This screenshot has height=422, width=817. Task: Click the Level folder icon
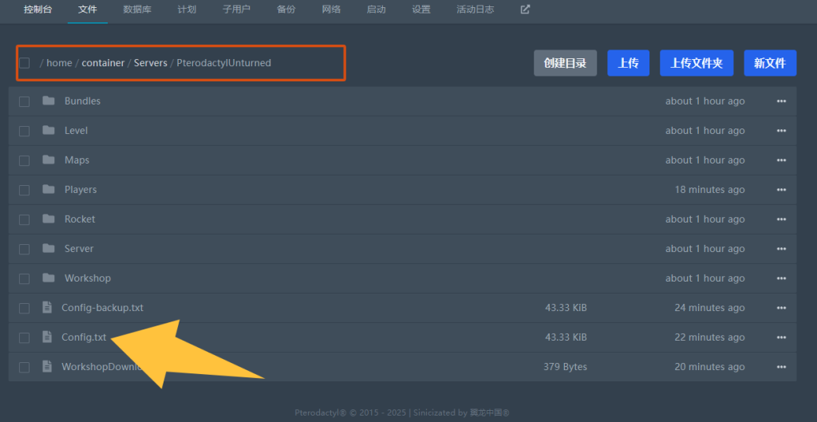coord(49,131)
